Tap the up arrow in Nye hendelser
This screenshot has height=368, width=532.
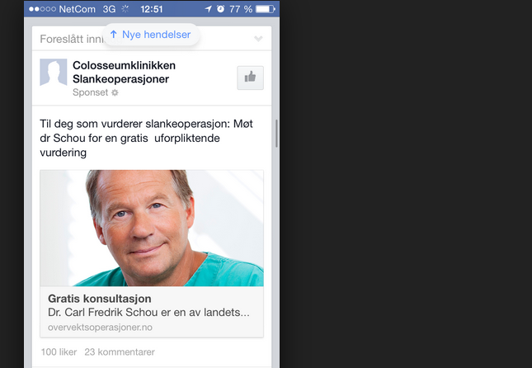(114, 34)
